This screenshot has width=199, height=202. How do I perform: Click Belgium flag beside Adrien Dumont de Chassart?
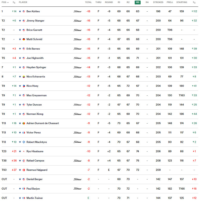pyautogui.click(x=24, y=123)
